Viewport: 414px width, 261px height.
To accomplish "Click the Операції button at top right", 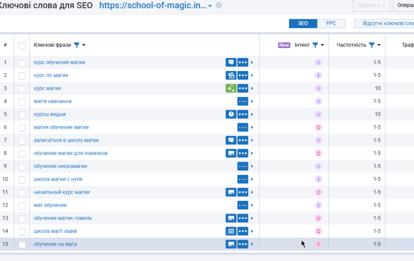I will [404, 5].
